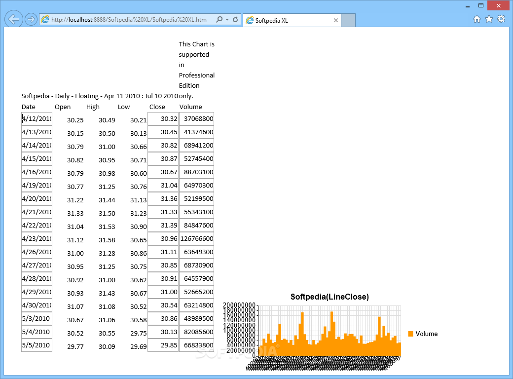This screenshot has height=379, width=513.
Task: Click the Softpedia(LineClose) chart title
Action: tap(330, 297)
